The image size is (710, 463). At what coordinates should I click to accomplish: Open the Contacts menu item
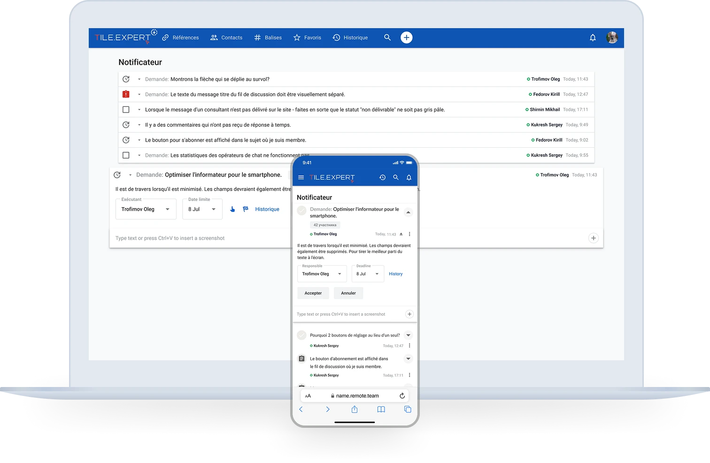pyautogui.click(x=226, y=38)
